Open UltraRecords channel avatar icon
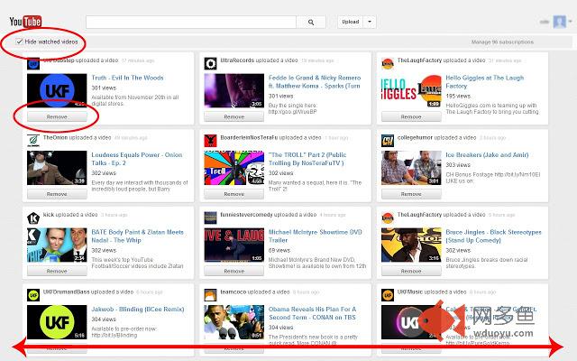 tap(210, 64)
